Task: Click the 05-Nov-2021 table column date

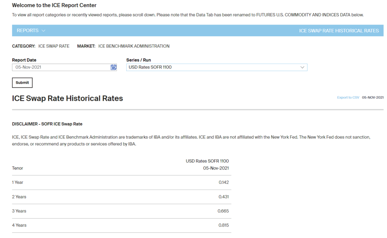Action: [216, 168]
